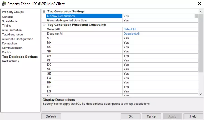Screen dimensions: 204x120
Task: Click the BR constraint Yes value
Action: [x=126, y=82]
